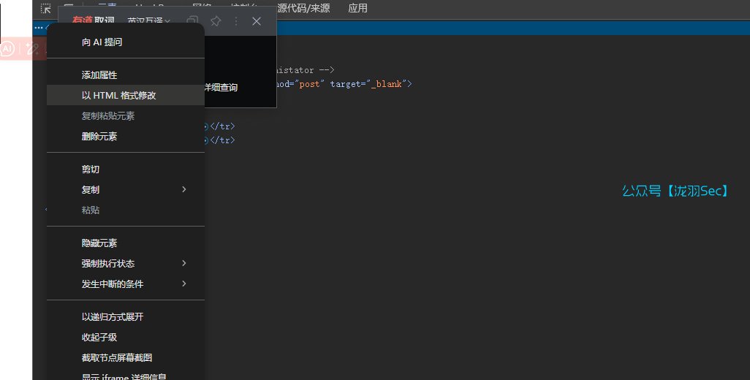Open the Youdao popup more options menu
The image size is (750, 380).
click(236, 21)
